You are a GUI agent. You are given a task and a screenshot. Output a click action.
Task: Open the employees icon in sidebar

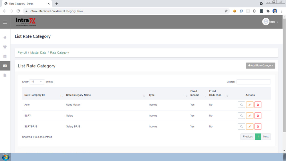[5, 47]
